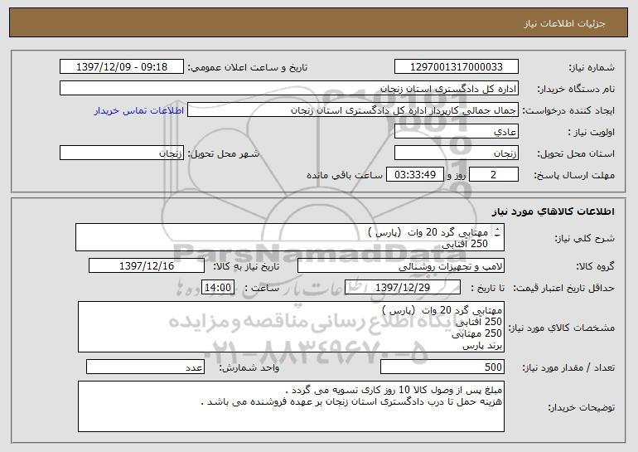
Task: Click the شماره نیاز field 1297001317000033
Action: click(456, 67)
